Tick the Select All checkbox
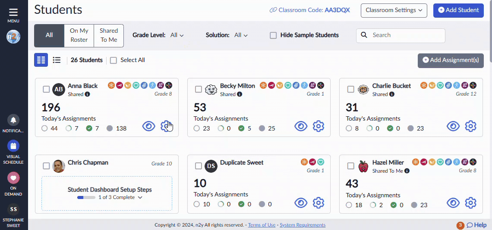The width and height of the screenshot is (492, 230). tap(113, 60)
